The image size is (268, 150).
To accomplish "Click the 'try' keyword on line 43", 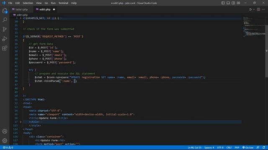I will [x=31, y=70].
